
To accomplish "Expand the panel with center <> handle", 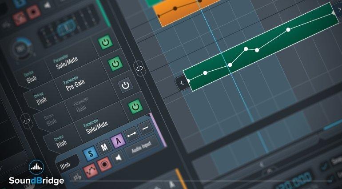I will pyautogui.click(x=139, y=68).
